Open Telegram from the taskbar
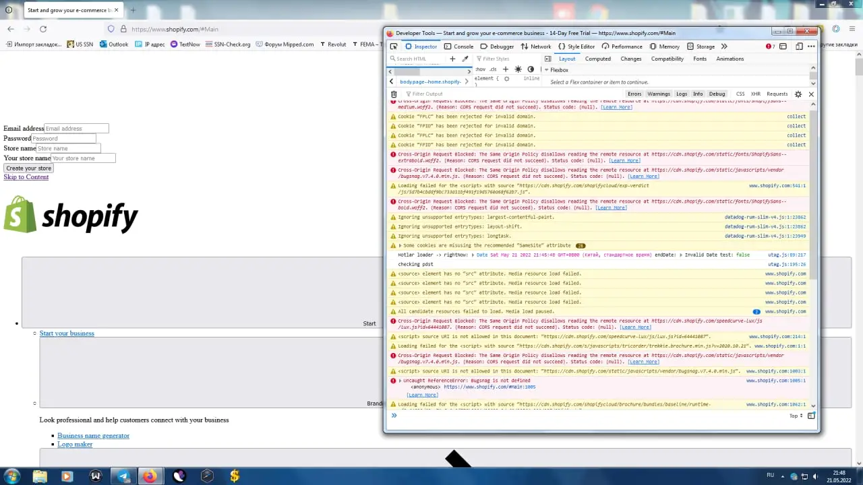The width and height of the screenshot is (863, 485). click(x=123, y=476)
